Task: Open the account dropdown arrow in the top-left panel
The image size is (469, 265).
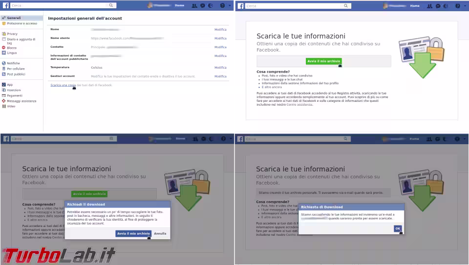Action: point(230,5)
